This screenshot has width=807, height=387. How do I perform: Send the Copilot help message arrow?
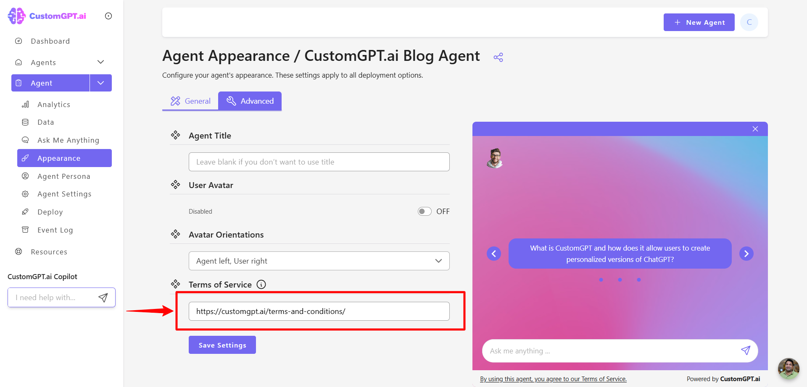(103, 298)
